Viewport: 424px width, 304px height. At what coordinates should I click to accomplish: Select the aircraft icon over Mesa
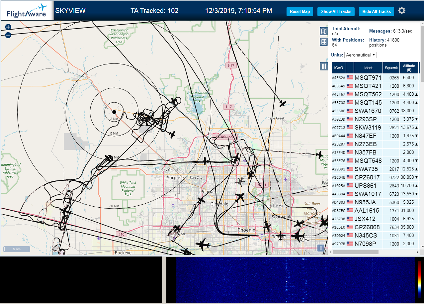pyautogui.click(x=297, y=236)
